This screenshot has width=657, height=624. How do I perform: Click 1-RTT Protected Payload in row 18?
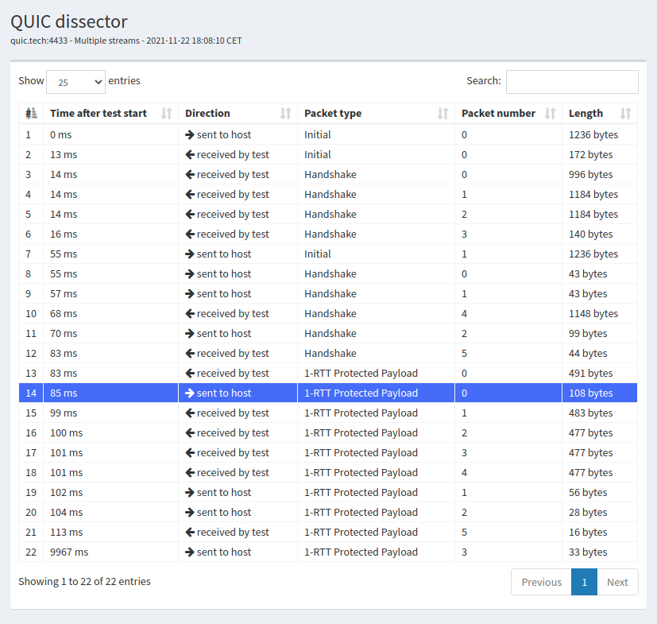[x=361, y=473]
